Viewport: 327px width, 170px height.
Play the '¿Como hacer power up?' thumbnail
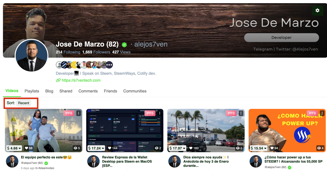(x=287, y=130)
